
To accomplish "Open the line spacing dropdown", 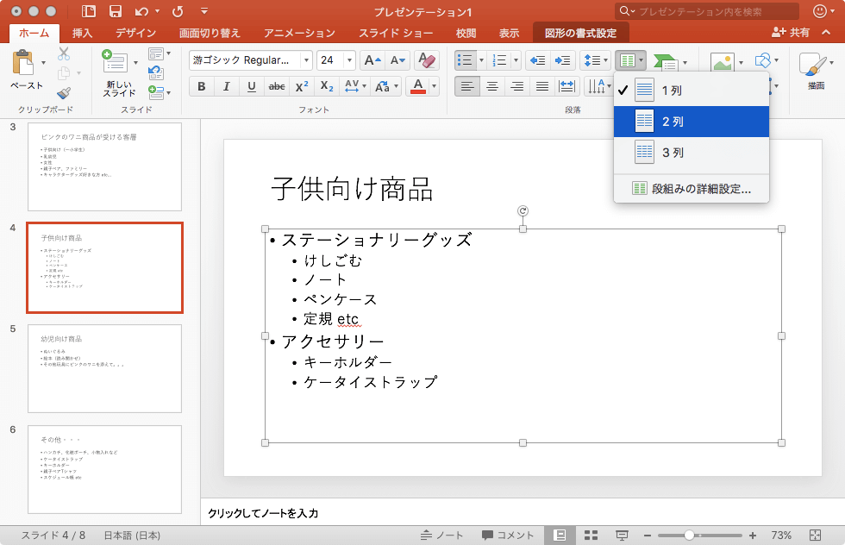I will pos(596,60).
